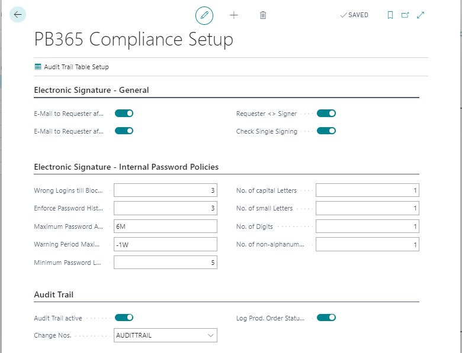462x353 pixels.
Task: Click No. of Digits label
Action: point(255,226)
